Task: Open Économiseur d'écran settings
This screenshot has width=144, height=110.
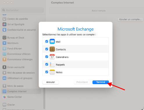Action: [x=21, y=54]
